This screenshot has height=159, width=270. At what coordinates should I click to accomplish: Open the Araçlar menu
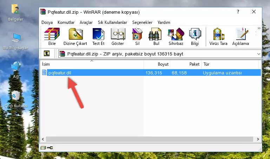tap(86, 22)
